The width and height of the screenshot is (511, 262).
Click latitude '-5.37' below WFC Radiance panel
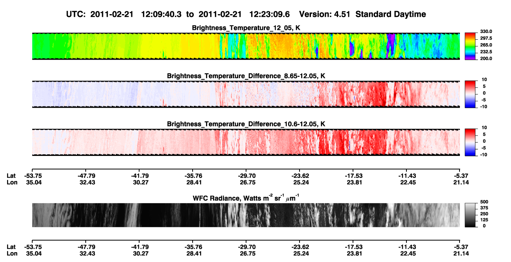tap(460, 247)
